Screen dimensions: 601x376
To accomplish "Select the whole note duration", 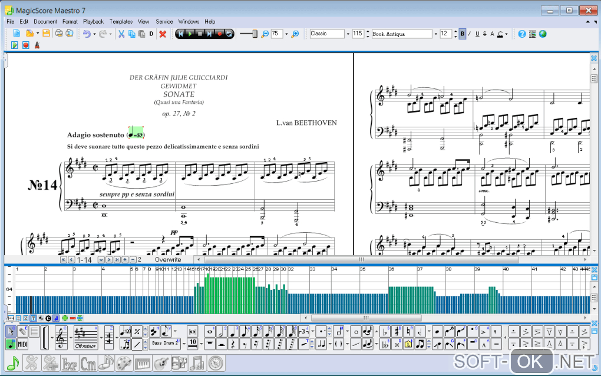I will tap(210, 332).
